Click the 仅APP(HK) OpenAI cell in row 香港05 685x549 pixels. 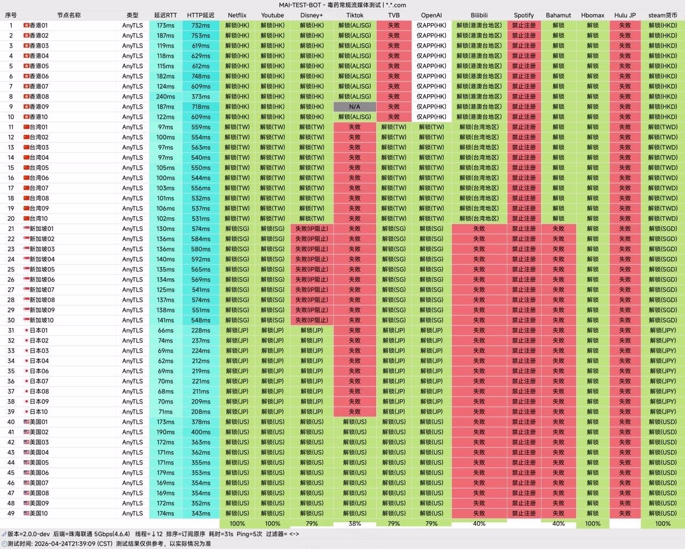[431, 66]
